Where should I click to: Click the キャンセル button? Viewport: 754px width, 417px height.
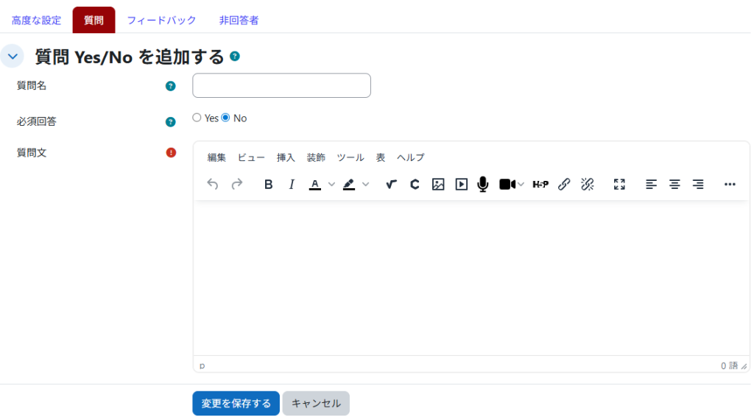[316, 403]
